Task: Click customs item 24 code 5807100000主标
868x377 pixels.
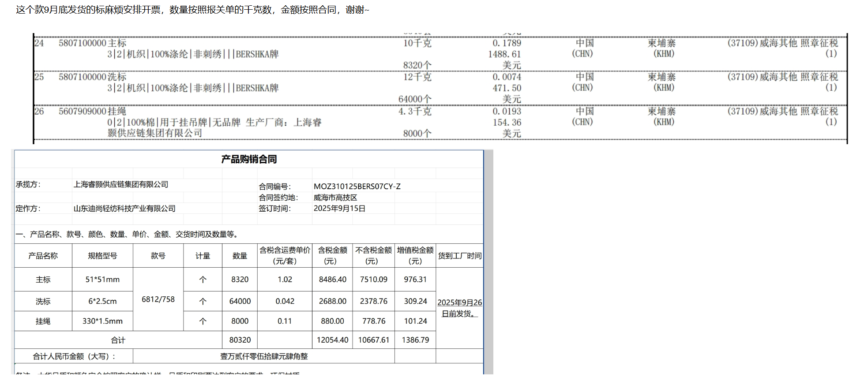Action: pos(93,43)
